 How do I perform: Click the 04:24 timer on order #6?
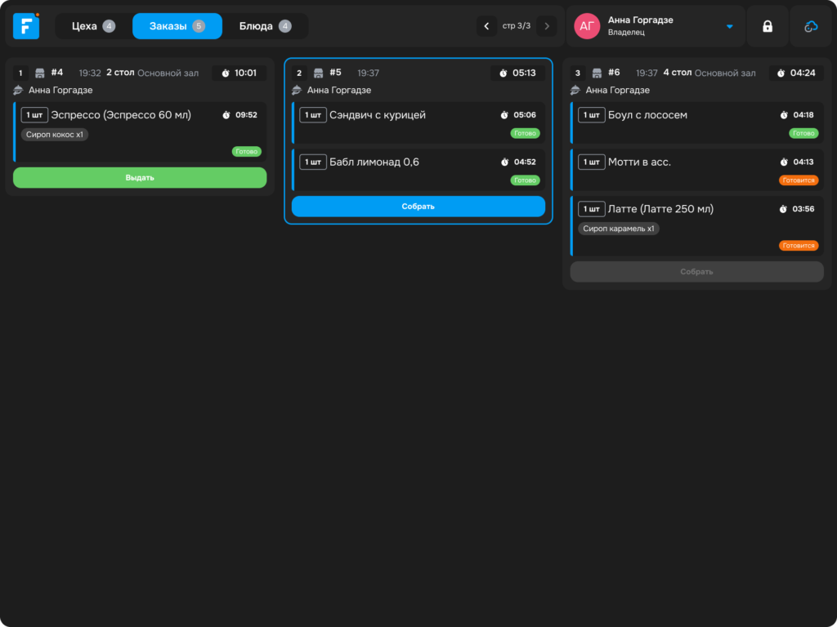click(x=796, y=73)
